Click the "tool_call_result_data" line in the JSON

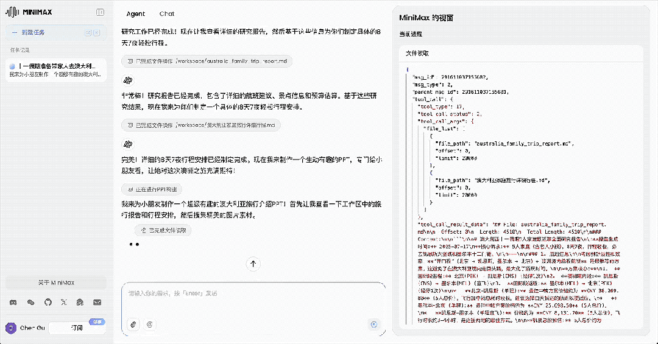(x=512, y=225)
